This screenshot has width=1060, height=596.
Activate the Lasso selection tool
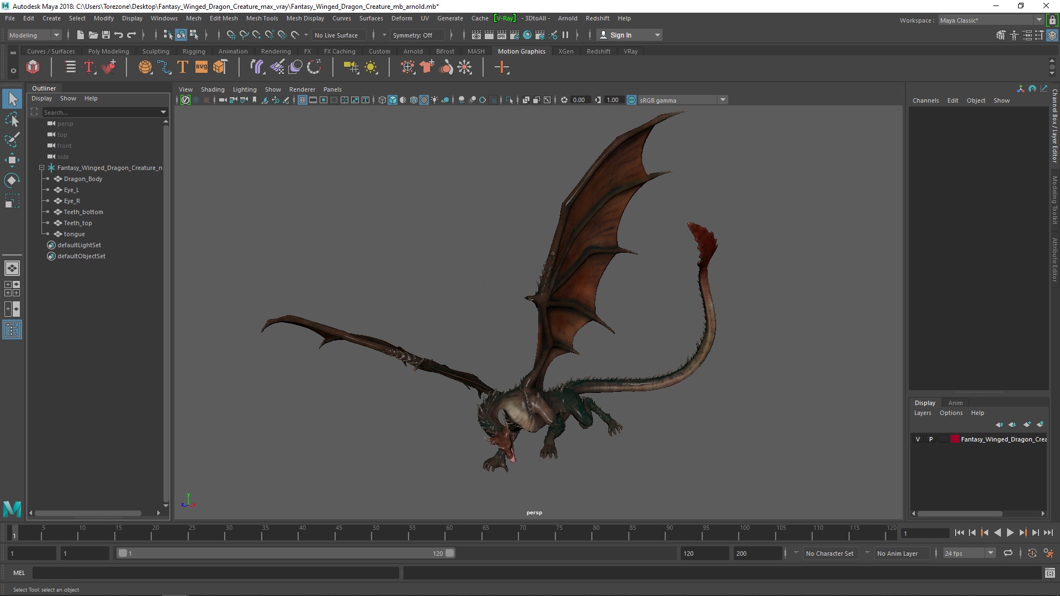click(12, 119)
